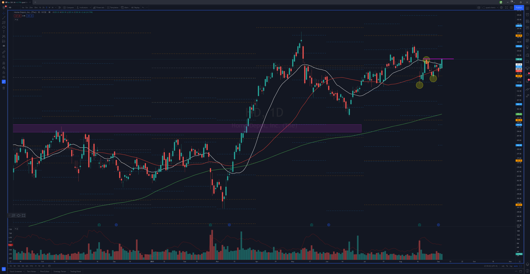Toggle adj dividend adjustment
The width and height of the screenshot is (530, 274).
[x=503, y=266]
